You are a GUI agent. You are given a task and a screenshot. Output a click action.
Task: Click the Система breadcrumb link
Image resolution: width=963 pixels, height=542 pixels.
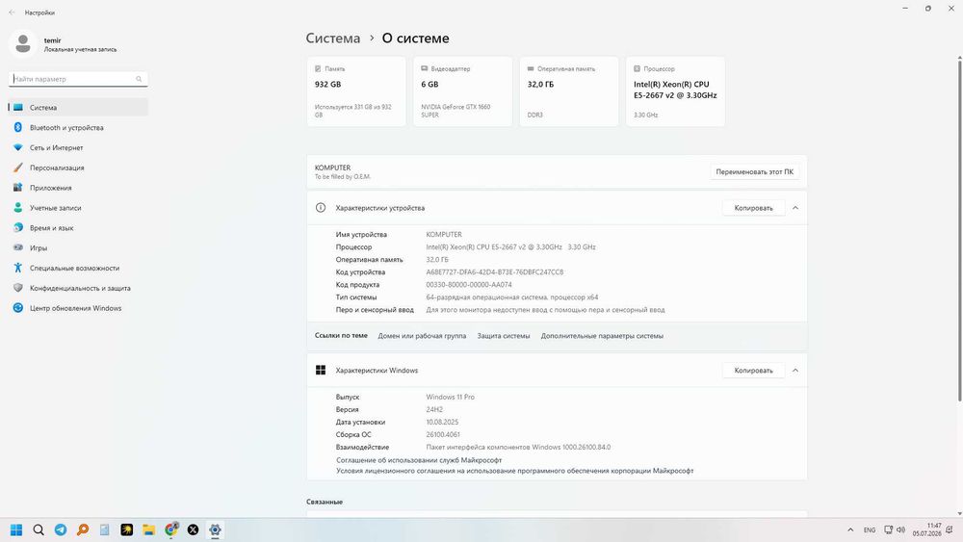(333, 39)
